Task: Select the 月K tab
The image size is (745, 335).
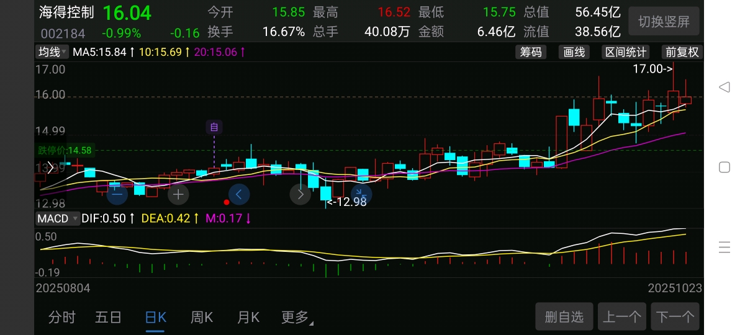Action: [248, 318]
